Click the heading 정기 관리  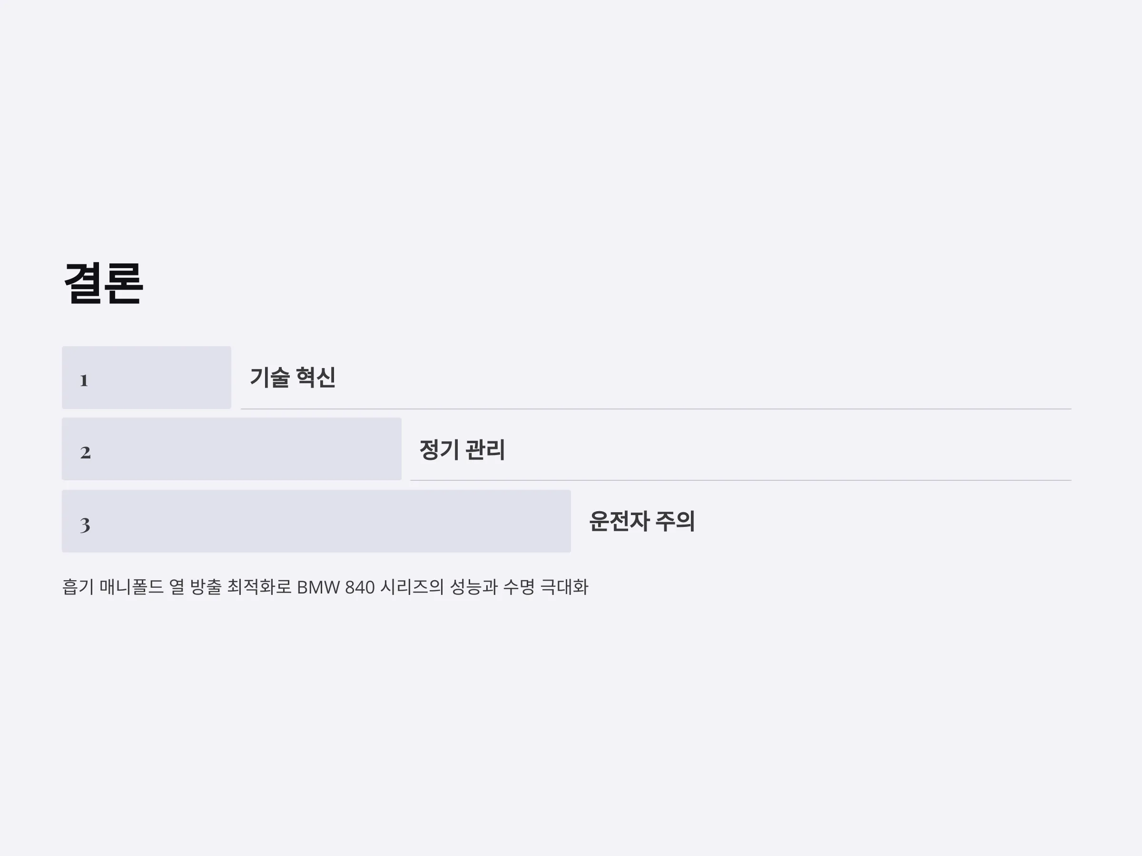point(462,449)
